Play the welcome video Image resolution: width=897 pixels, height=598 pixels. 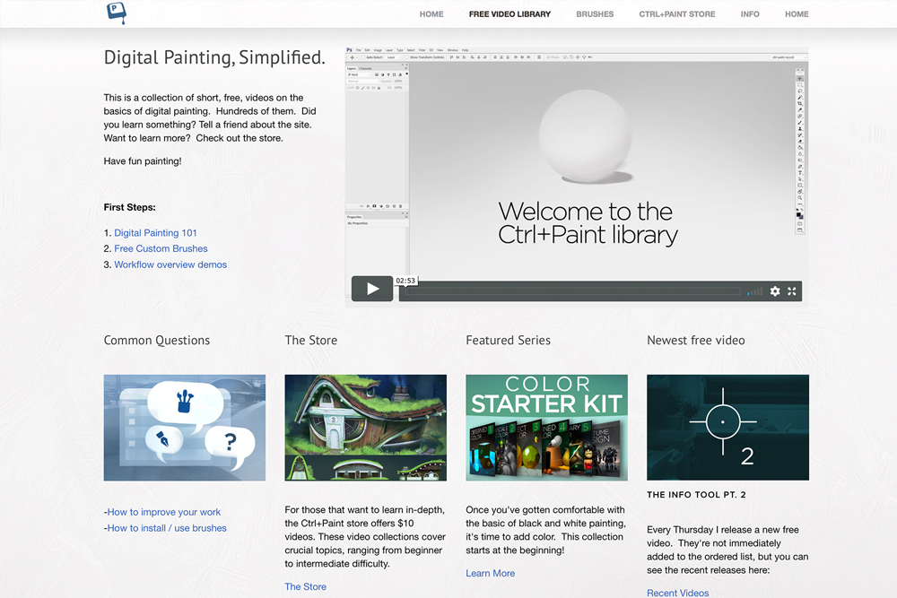(372, 289)
